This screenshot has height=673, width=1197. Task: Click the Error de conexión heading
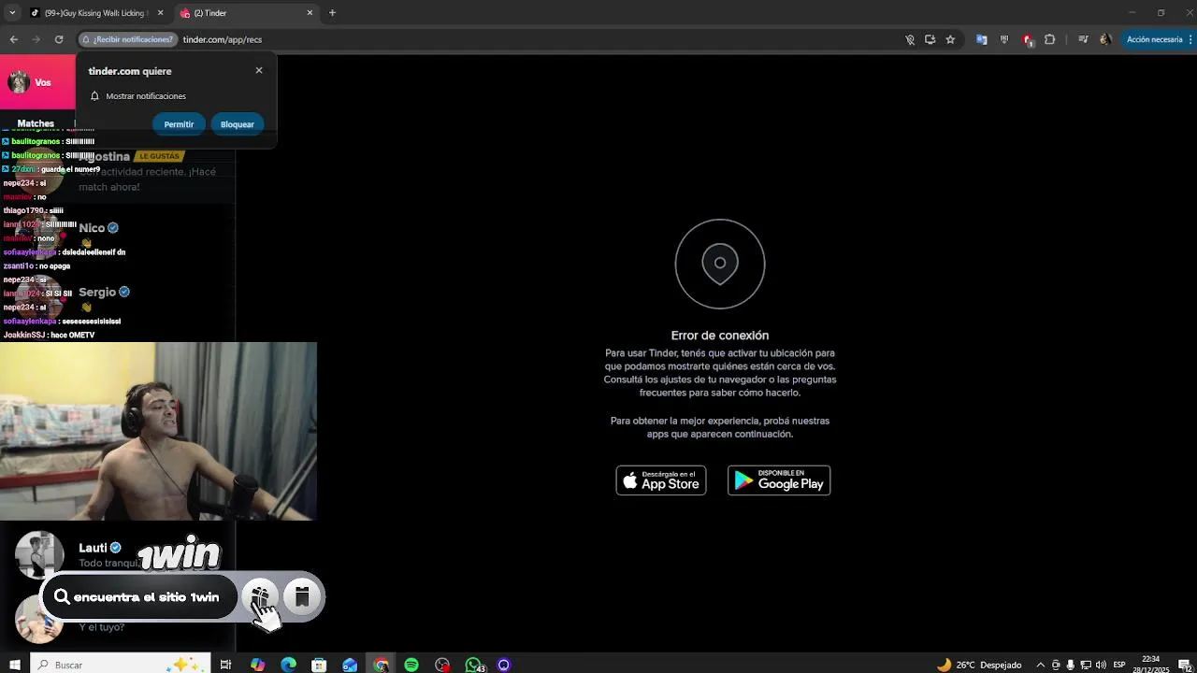click(x=720, y=336)
